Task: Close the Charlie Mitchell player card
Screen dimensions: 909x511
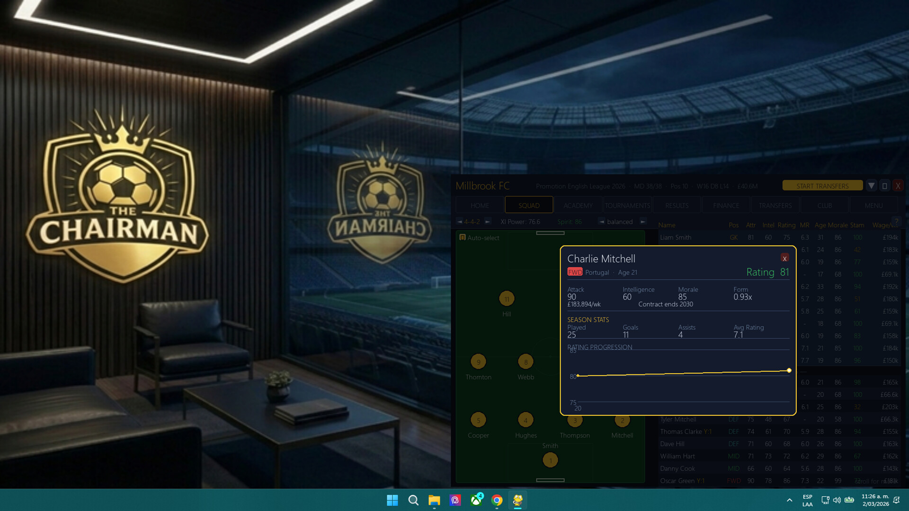Action: (x=784, y=258)
